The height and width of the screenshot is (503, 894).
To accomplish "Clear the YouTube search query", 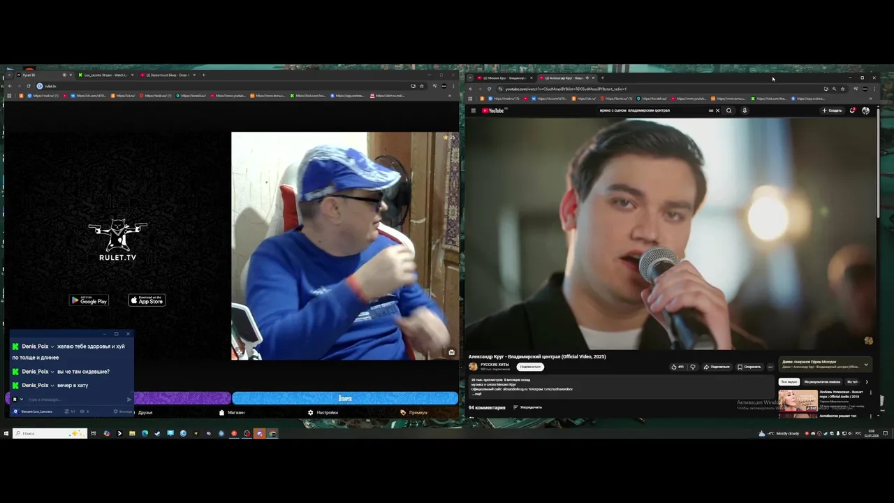I will pos(717,110).
